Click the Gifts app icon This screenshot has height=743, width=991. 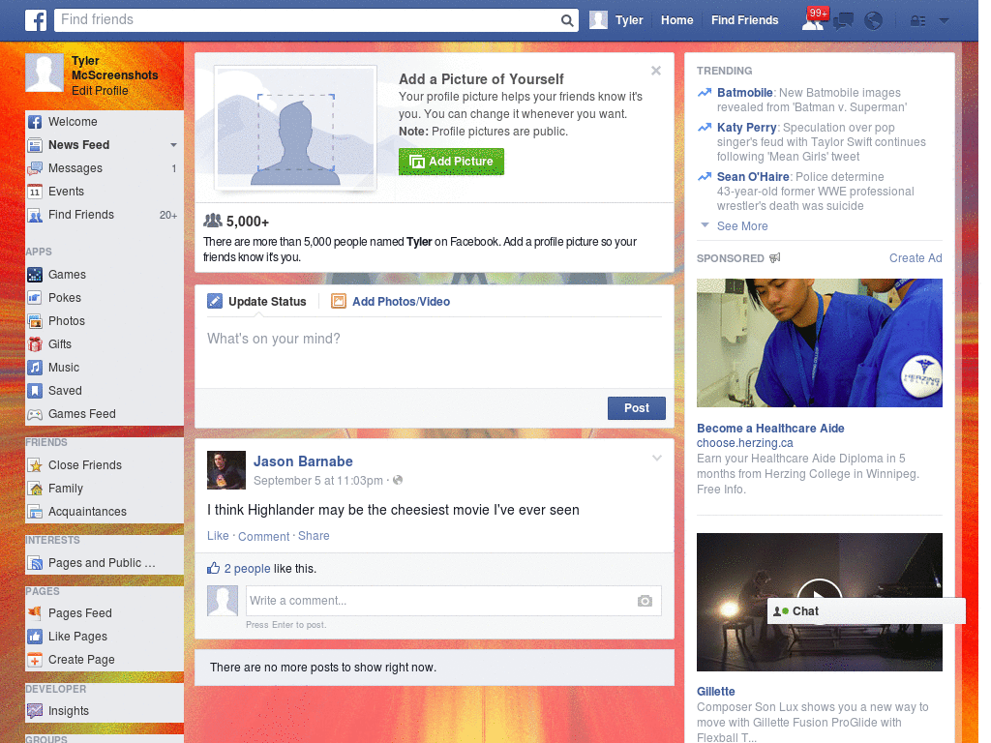[x=35, y=344]
